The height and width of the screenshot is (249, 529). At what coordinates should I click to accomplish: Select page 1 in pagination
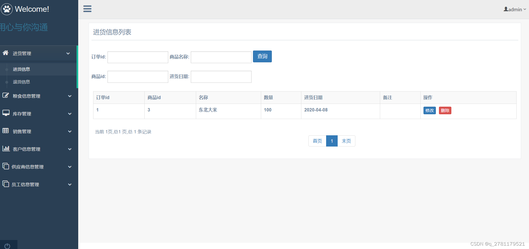[332, 141]
